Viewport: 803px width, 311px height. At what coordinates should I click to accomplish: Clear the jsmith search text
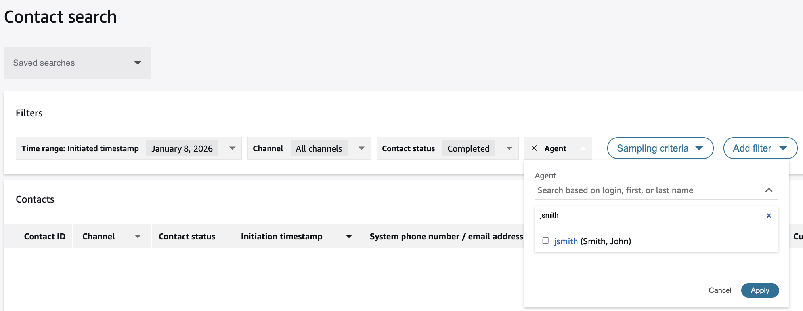[x=769, y=216]
